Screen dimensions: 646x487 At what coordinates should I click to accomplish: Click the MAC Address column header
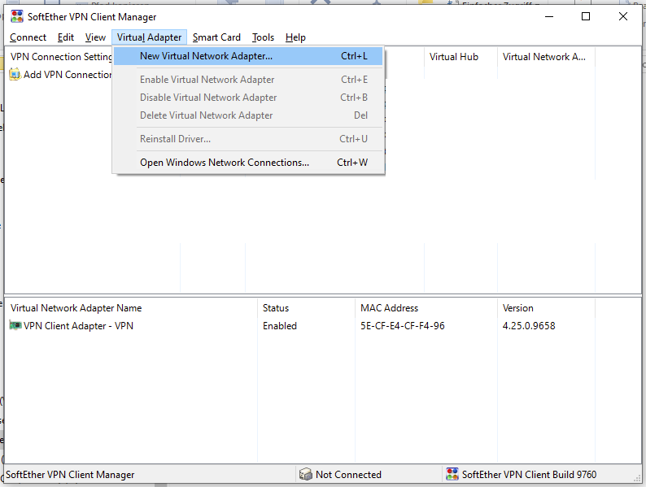coord(389,308)
